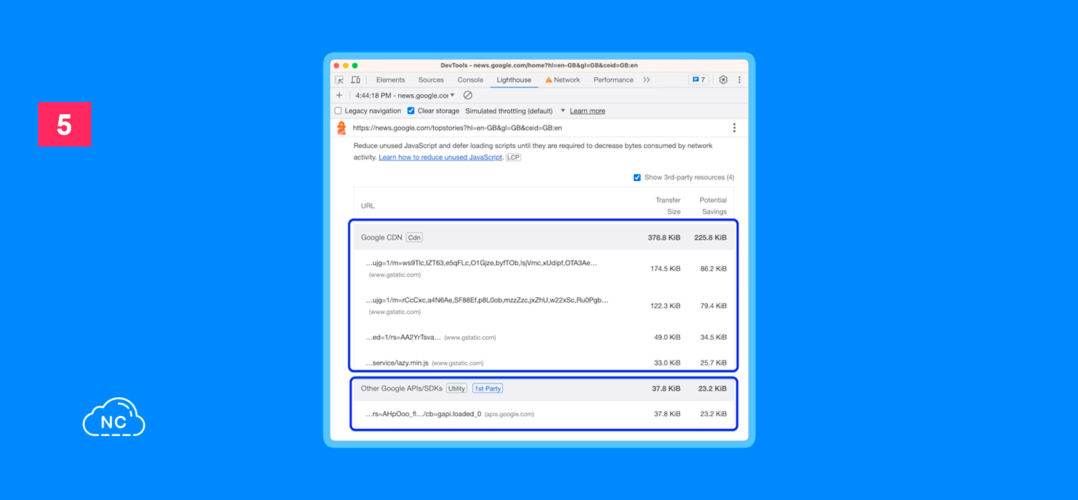The image size is (1078, 500).
Task: Toggle the device toolbar icon
Action: tap(356, 80)
